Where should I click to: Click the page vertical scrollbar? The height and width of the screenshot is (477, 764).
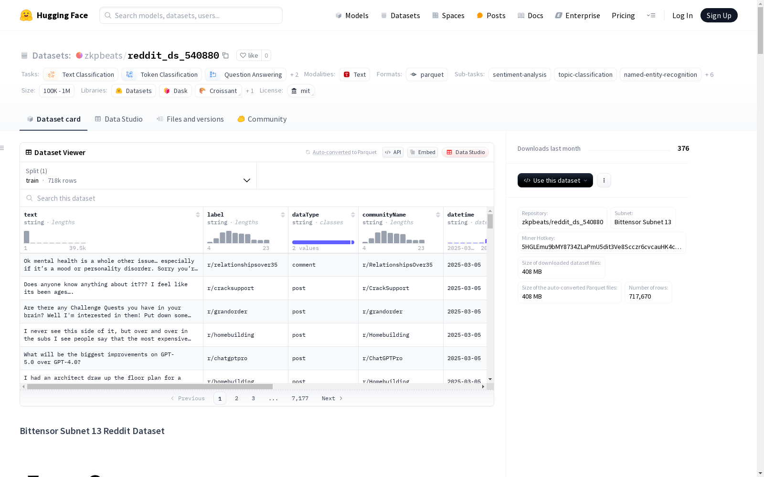click(760, 31)
